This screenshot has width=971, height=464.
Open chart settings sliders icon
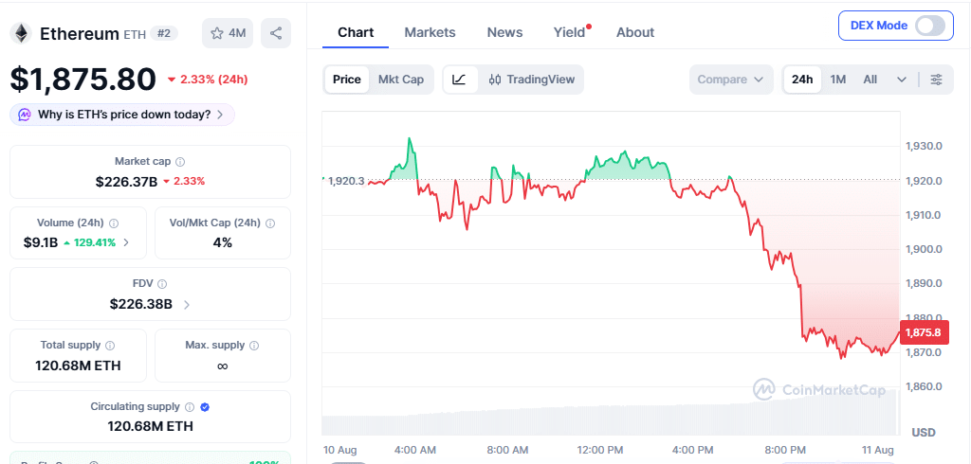click(x=936, y=80)
